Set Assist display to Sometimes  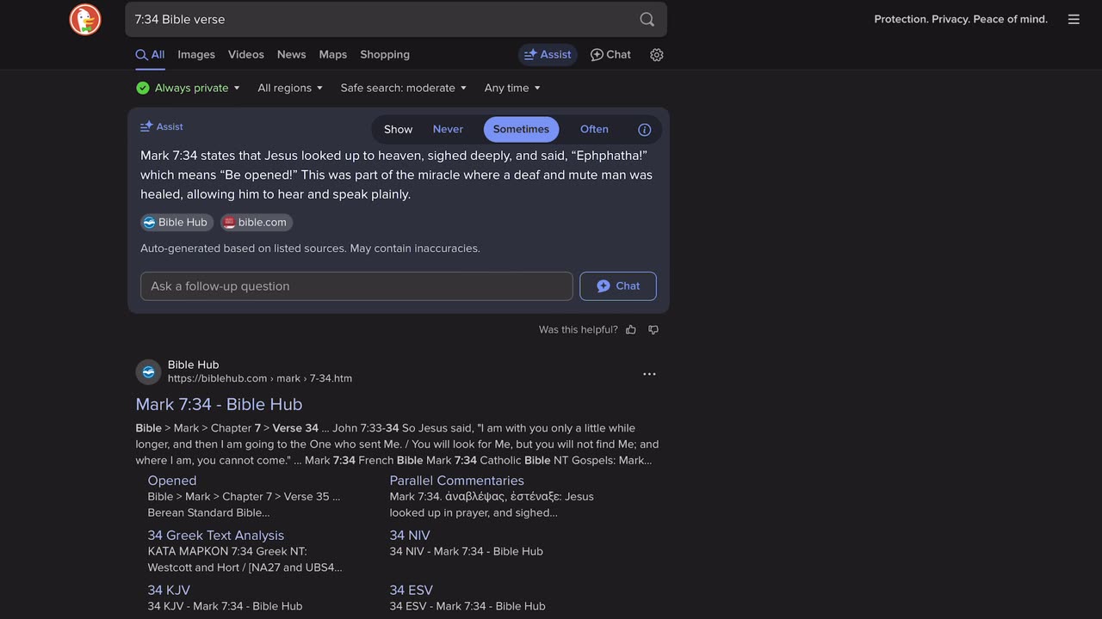point(521,130)
